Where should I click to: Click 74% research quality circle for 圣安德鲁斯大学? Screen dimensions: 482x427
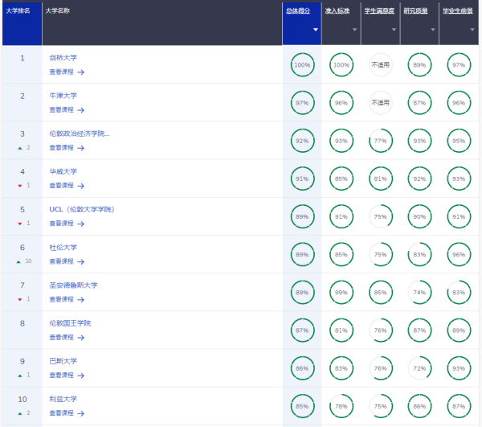pos(419,292)
